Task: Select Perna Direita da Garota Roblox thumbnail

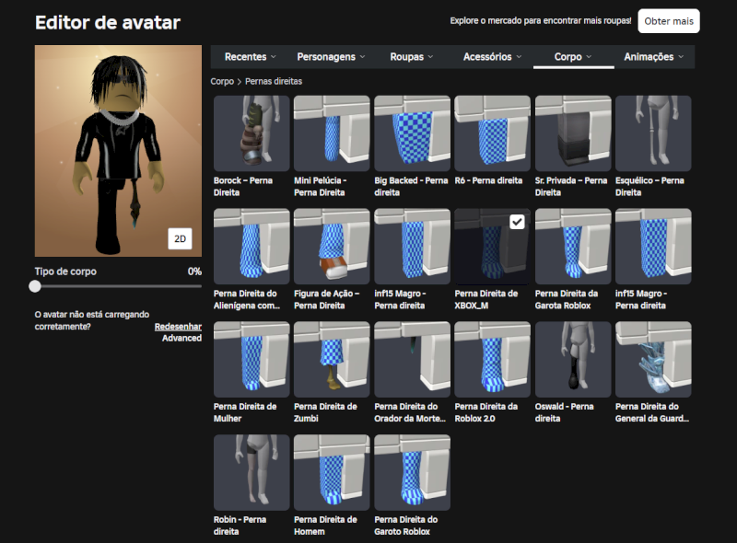Action: [573, 247]
